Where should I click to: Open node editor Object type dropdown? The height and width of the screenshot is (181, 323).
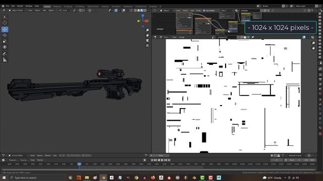click(168, 11)
